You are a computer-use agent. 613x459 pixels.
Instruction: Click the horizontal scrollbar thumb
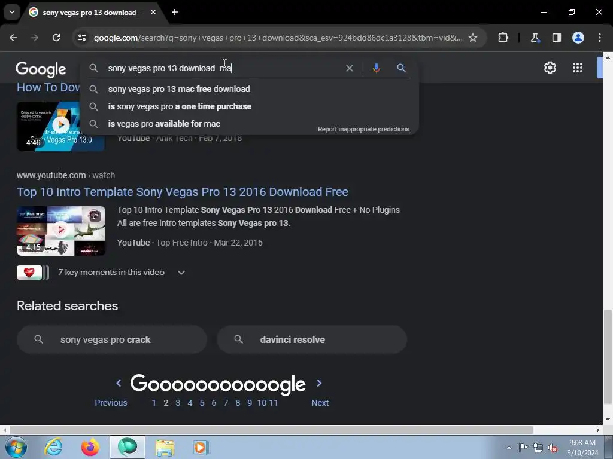[x=271, y=430]
